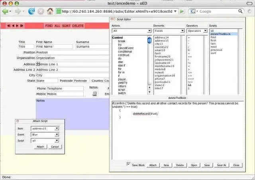Click the Attach button in Script Editor
The height and width of the screenshot is (180, 255).
coord(153,165)
